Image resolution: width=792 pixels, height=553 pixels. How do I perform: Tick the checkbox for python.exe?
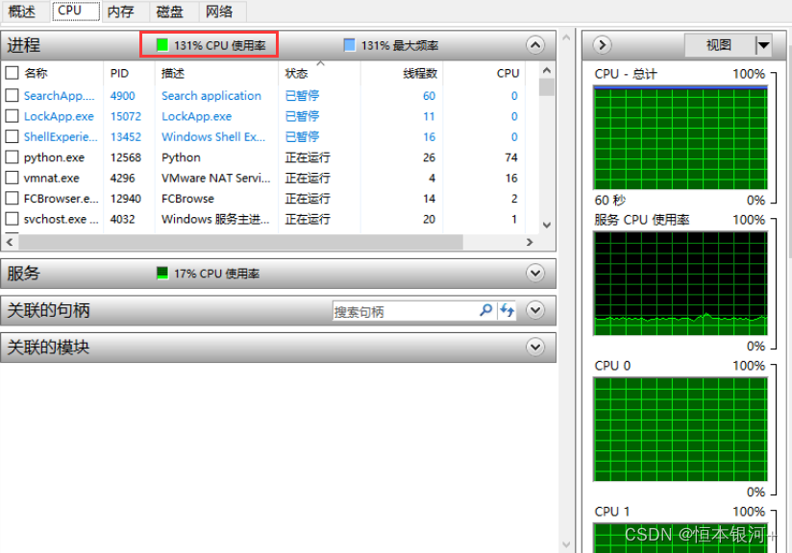(x=12, y=157)
